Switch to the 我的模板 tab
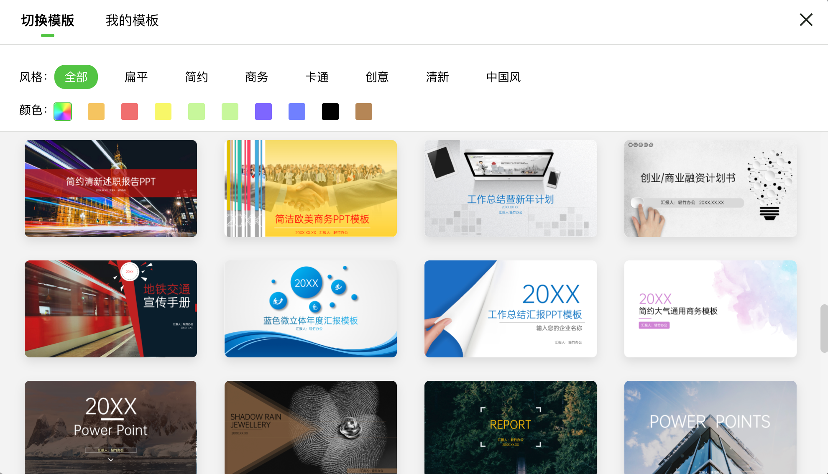 click(132, 20)
